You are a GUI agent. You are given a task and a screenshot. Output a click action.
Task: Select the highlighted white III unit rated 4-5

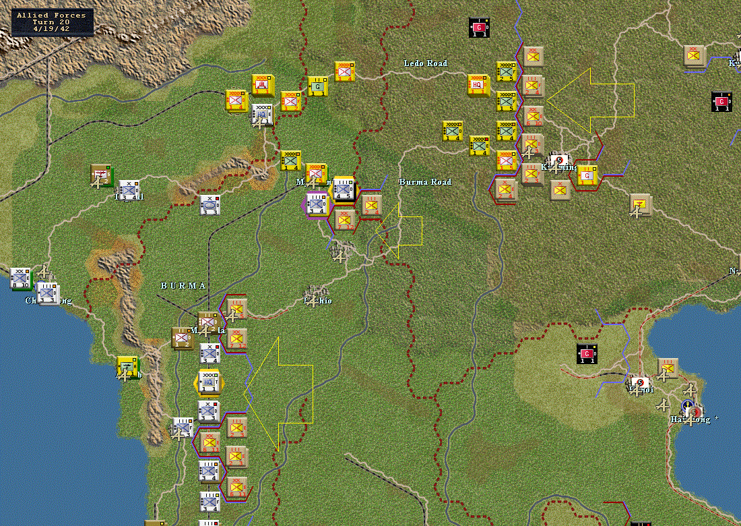point(344,189)
